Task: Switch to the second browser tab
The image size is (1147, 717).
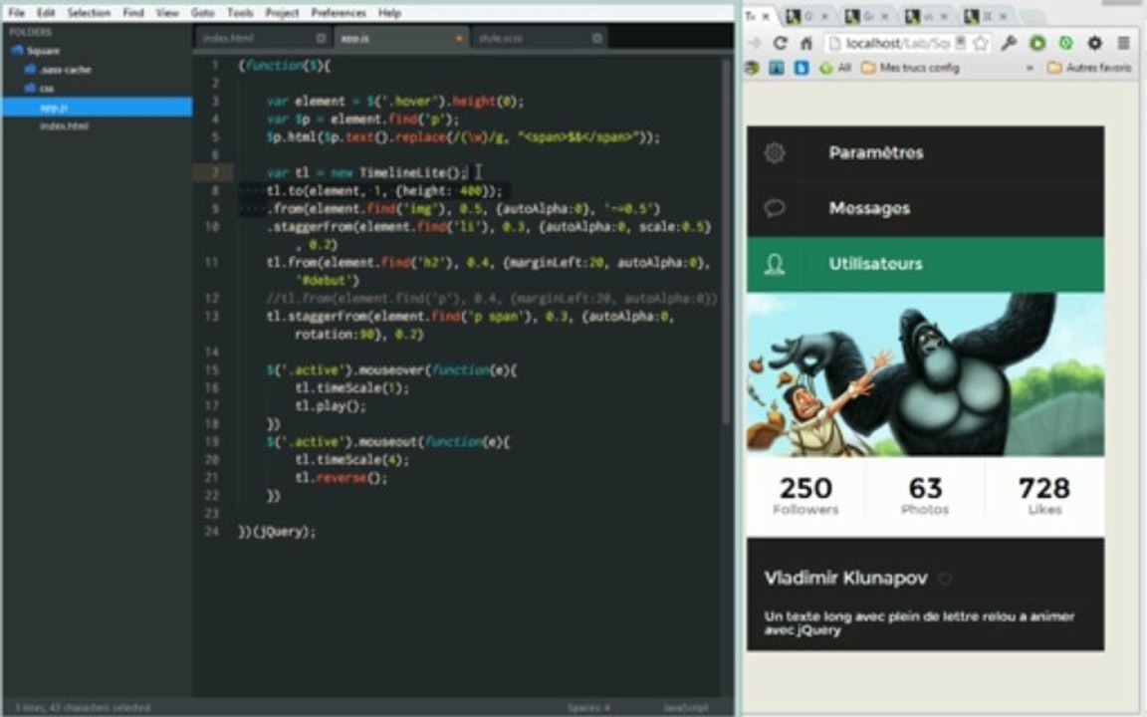Action: 807,16
